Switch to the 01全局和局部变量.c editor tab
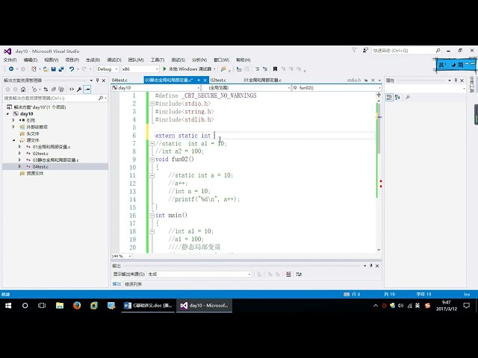Screen dimensions: 478x358 coord(262,80)
